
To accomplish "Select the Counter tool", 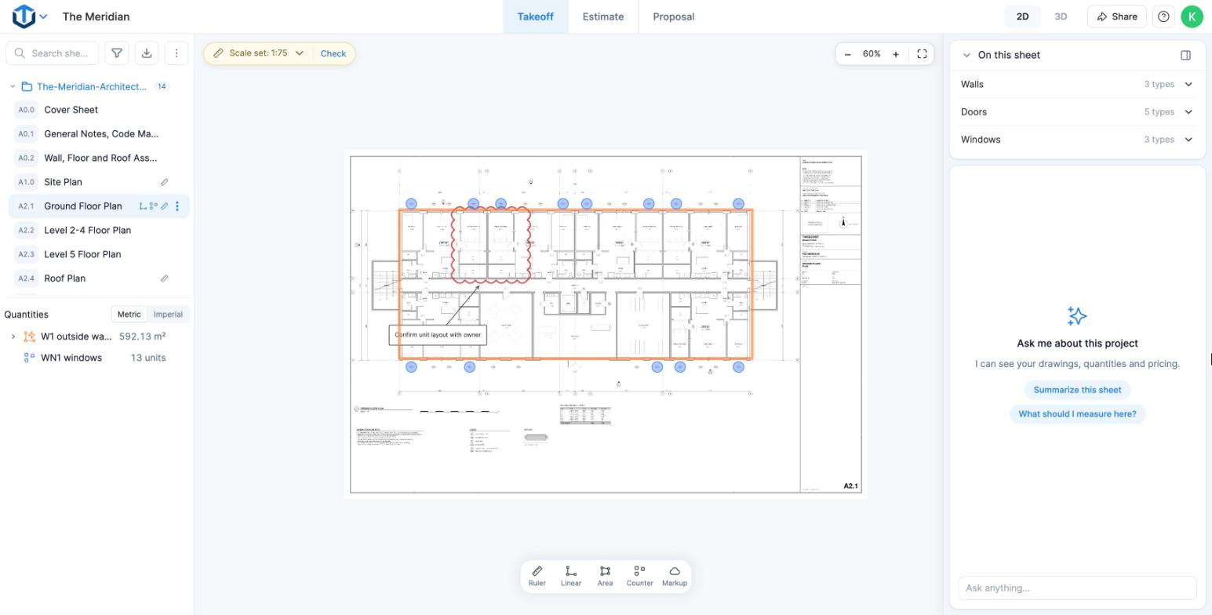I will 639,576.
